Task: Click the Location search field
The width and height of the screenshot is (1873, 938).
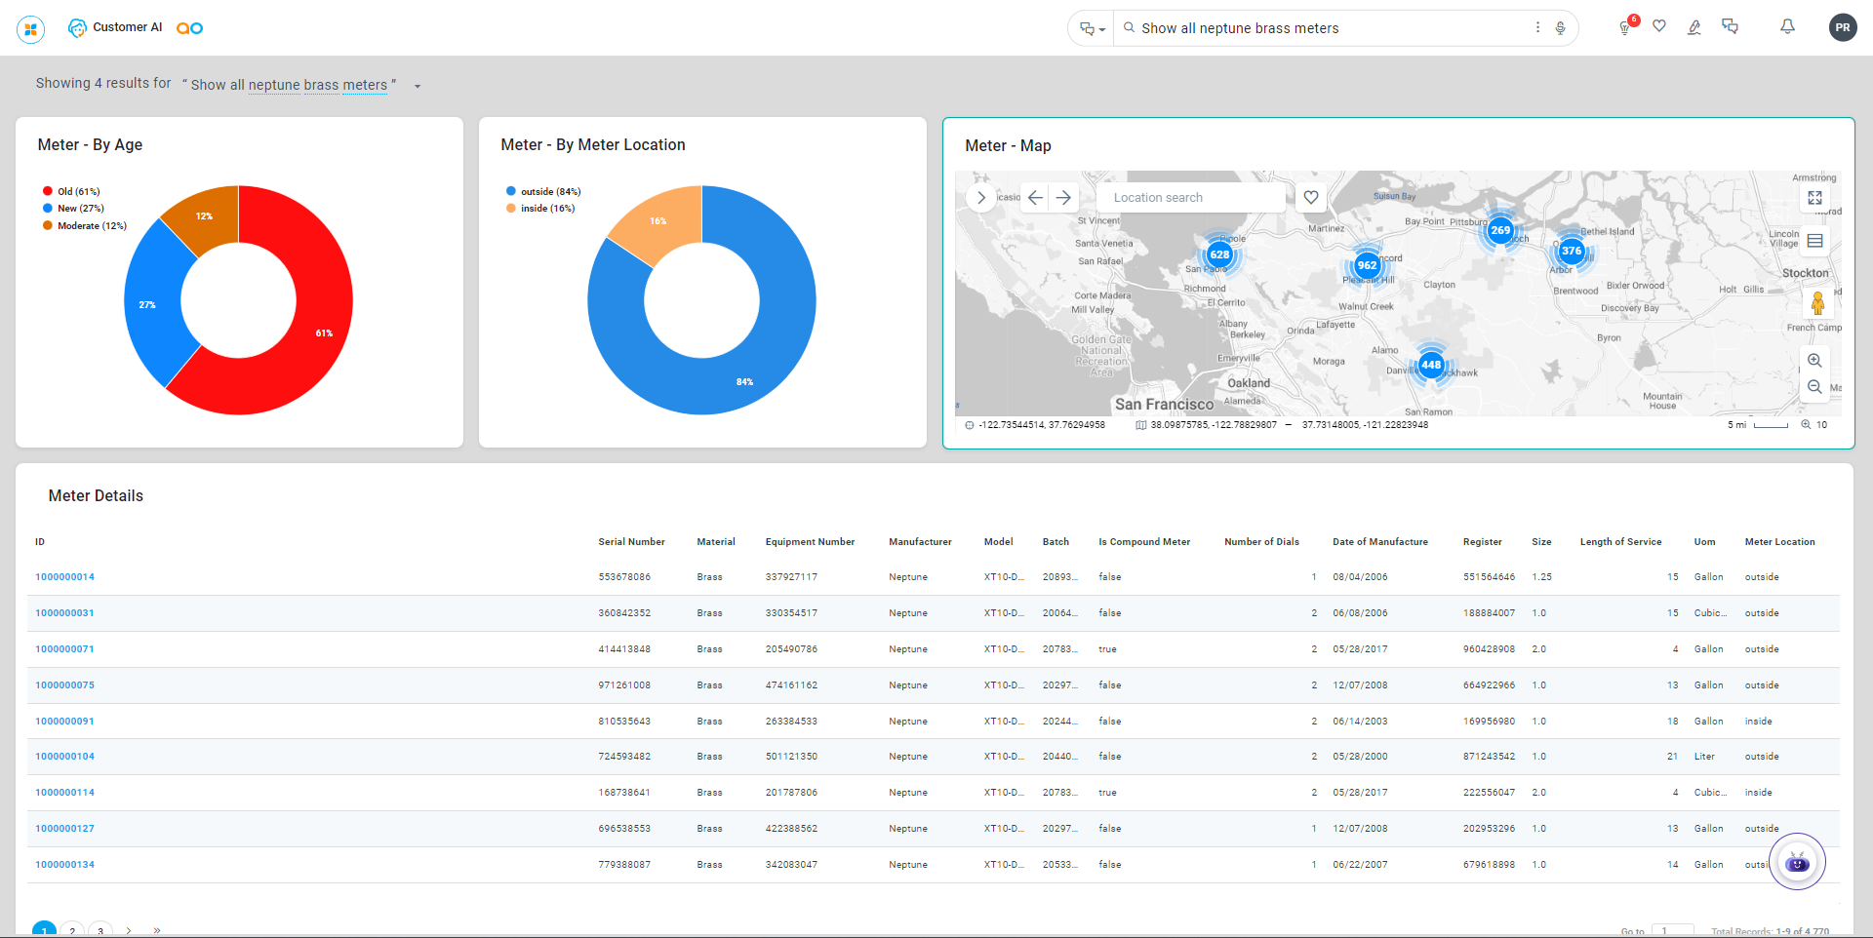Action: tap(1190, 197)
